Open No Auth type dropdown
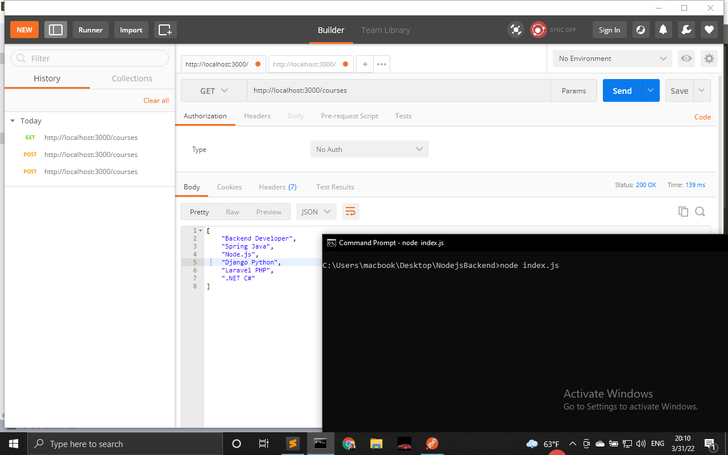This screenshot has width=728, height=455. point(370,149)
